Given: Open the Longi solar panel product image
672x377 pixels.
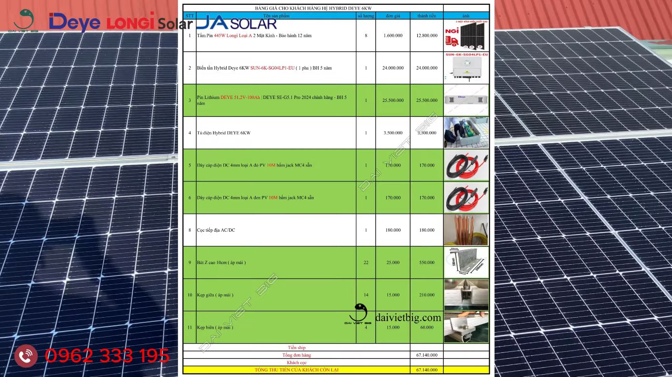Looking at the screenshot, I should tap(466, 35).
